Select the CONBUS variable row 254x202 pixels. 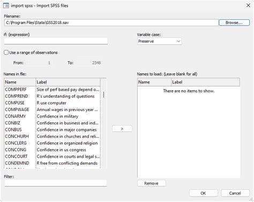[52, 130]
